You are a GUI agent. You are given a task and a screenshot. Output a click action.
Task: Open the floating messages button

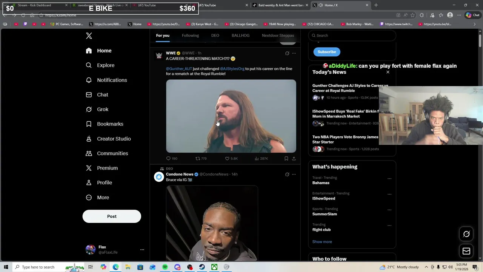pos(466,251)
